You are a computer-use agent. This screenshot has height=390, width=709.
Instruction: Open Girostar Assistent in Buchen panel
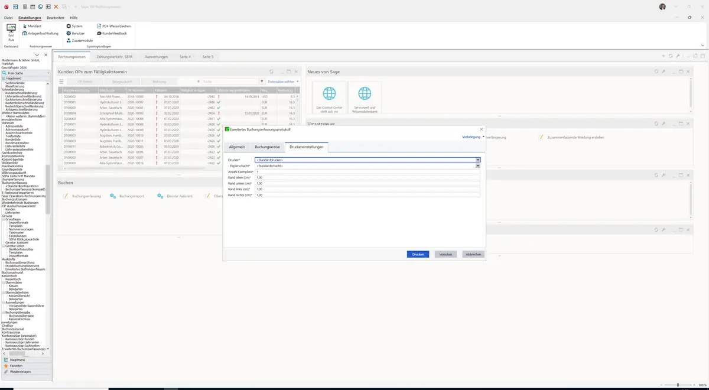pos(175,196)
